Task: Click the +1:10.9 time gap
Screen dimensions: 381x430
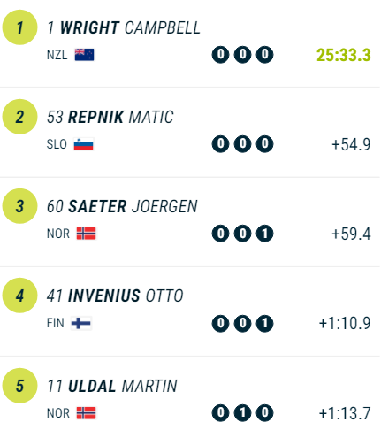Action: [345, 323]
